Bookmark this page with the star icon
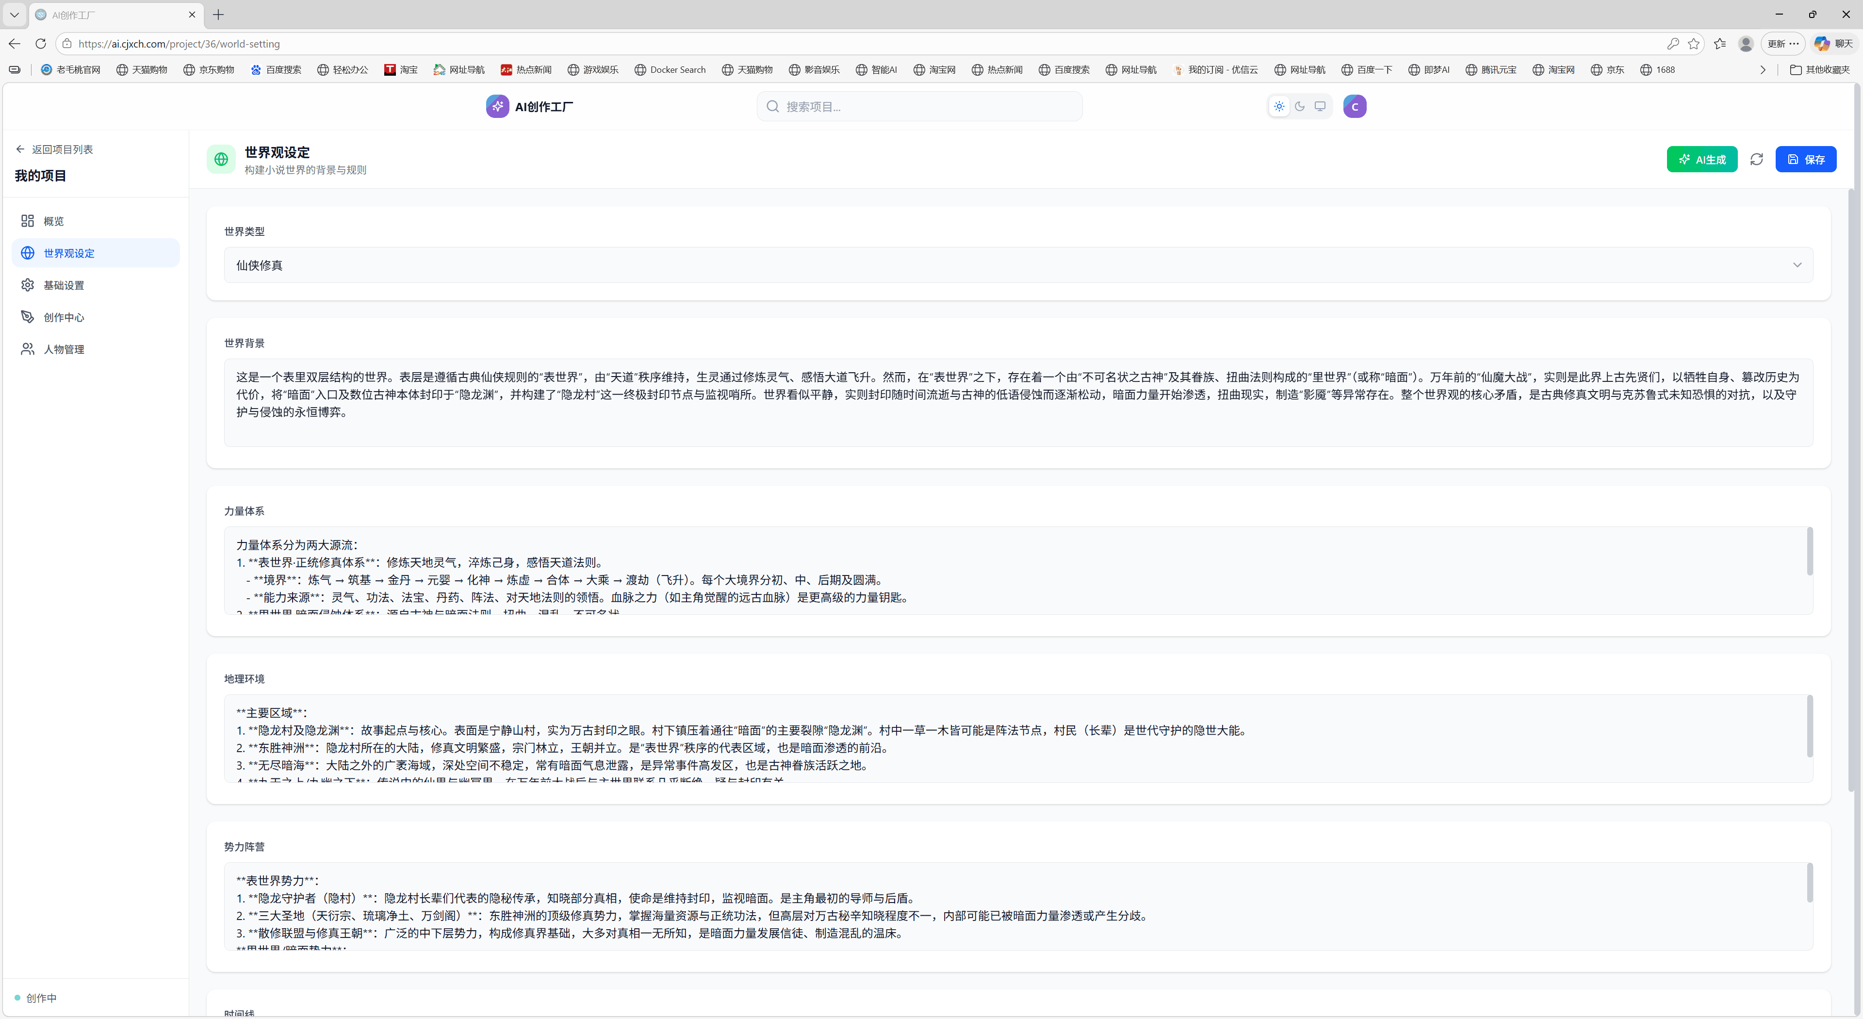1863x1019 pixels. 1694,43
